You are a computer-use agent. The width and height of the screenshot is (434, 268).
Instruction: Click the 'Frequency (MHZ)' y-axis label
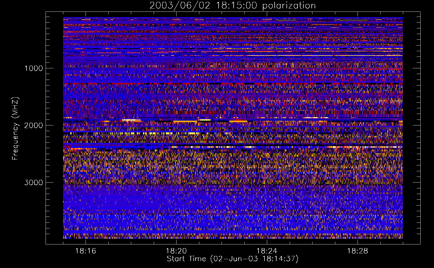[15, 129]
